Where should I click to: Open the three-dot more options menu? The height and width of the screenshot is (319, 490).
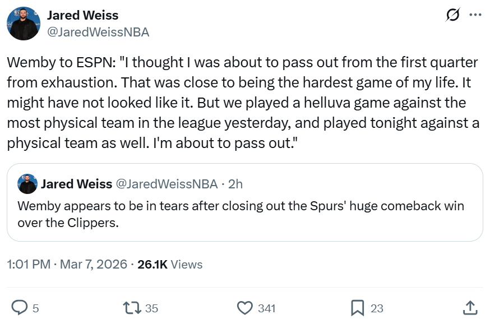[x=474, y=15]
